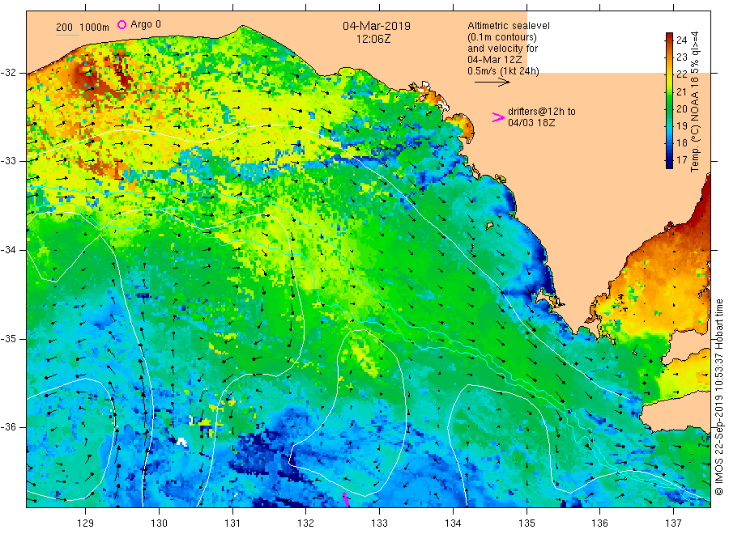Click the 'drifters@12h to' label
The width and height of the screenshot is (729, 534).
click(542, 112)
